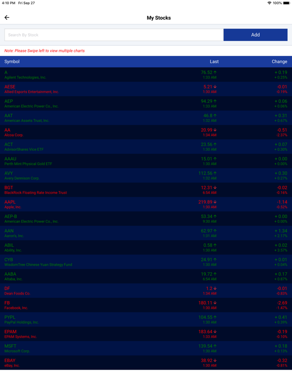Click the -0.51 change value

282,130
